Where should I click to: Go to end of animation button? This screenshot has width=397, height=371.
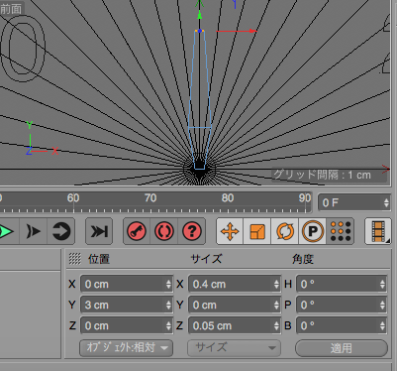click(x=99, y=231)
